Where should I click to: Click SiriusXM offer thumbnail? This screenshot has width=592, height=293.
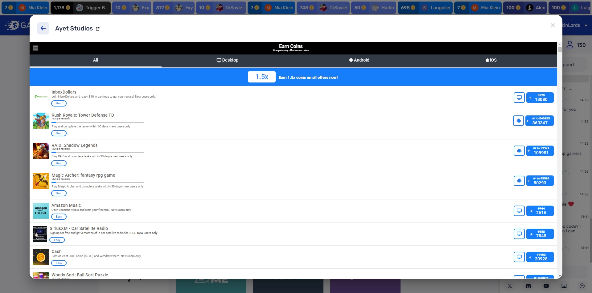point(40,234)
